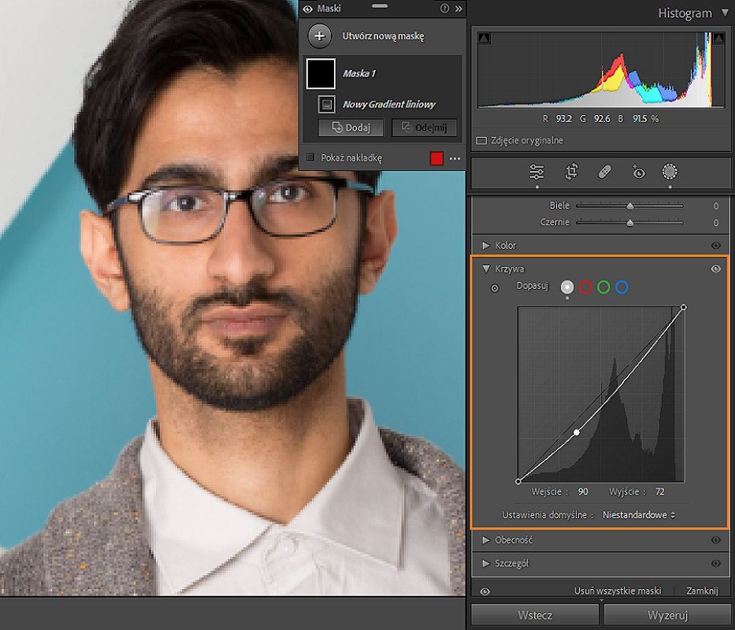Open the Niestandardowe preset dropdown

click(639, 515)
